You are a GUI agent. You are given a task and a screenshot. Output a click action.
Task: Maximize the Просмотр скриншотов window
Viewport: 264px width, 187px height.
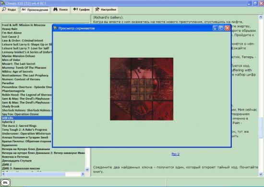point(221,28)
